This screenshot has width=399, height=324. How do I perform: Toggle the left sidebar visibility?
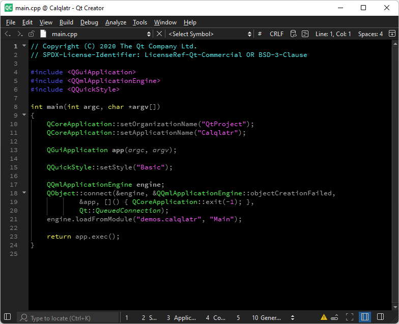click(x=8, y=317)
